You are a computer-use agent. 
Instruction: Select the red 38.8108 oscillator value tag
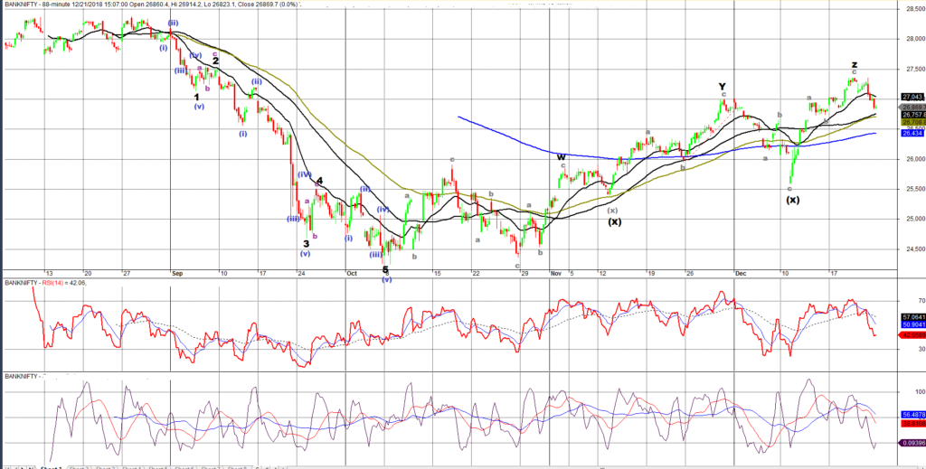pyautogui.click(x=913, y=424)
